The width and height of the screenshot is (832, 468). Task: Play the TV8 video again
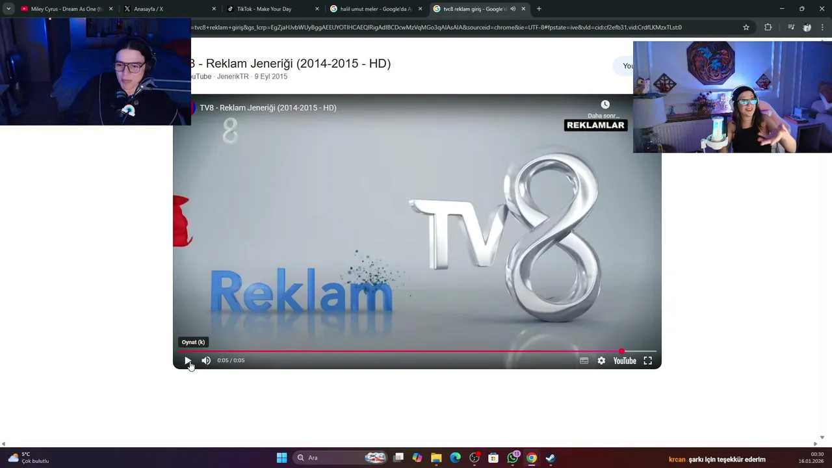point(187,361)
